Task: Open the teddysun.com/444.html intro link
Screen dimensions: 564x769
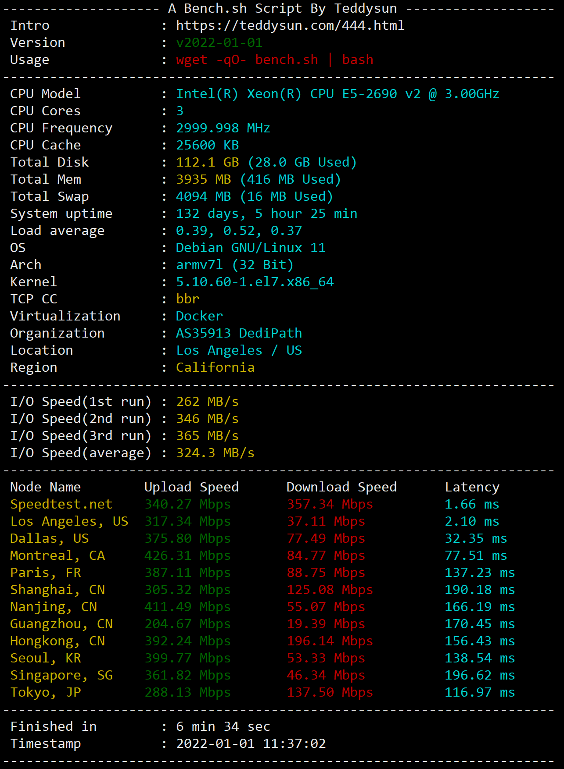Action: 290,25
